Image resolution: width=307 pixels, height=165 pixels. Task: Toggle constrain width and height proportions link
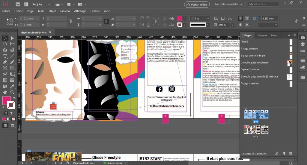click(70, 21)
